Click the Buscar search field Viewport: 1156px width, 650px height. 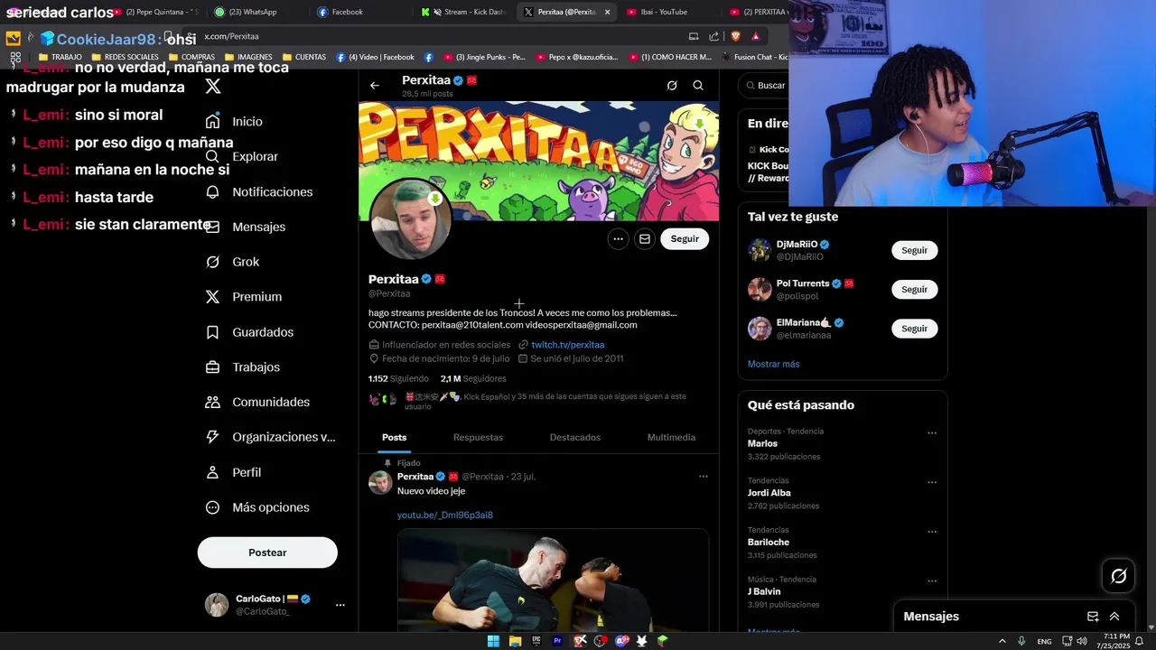click(764, 86)
